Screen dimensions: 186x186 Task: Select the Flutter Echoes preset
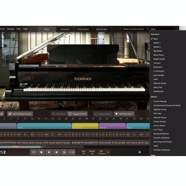pos(160,121)
